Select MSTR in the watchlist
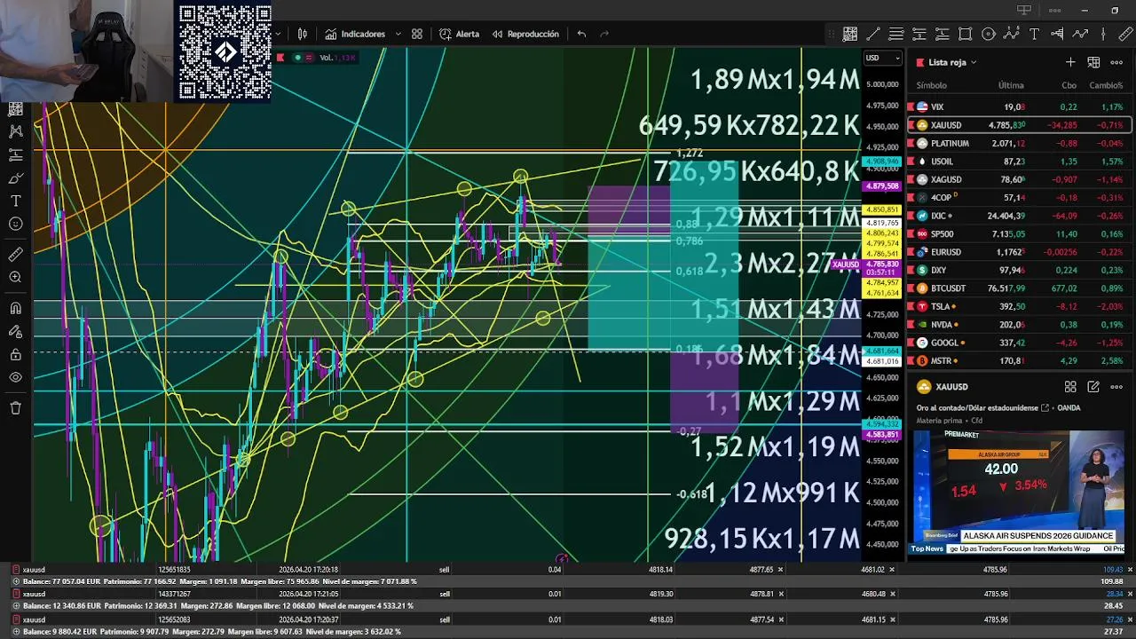Viewport: 1136px width, 639px height. [1020, 361]
